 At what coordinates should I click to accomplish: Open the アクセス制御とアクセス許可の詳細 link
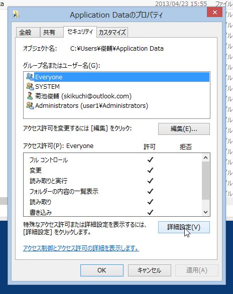click(x=81, y=248)
